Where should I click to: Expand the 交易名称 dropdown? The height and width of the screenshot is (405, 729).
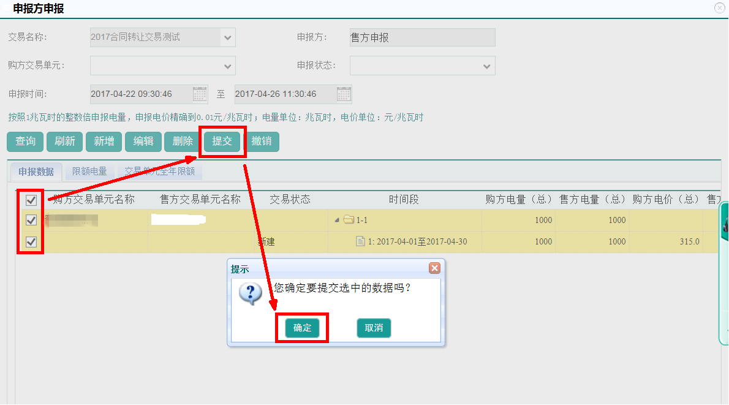[x=228, y=38]
